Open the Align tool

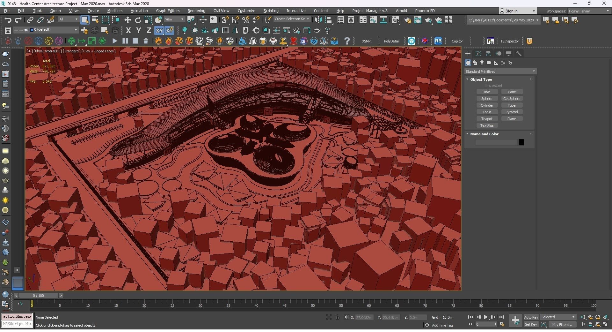click(328, 20)
